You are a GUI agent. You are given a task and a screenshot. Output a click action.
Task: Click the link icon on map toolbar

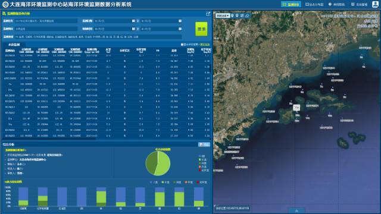click(x=247, y=15)
